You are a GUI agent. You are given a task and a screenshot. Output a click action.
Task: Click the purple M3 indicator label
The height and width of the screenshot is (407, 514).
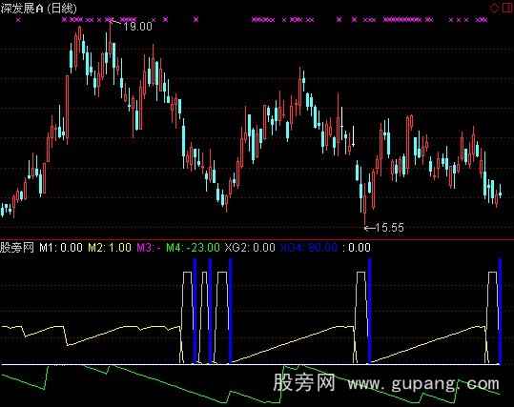pos(149,247)
